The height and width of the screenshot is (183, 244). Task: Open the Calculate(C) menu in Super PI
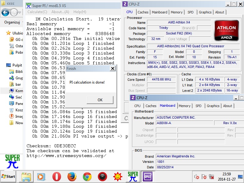click(x=37, y=12)
